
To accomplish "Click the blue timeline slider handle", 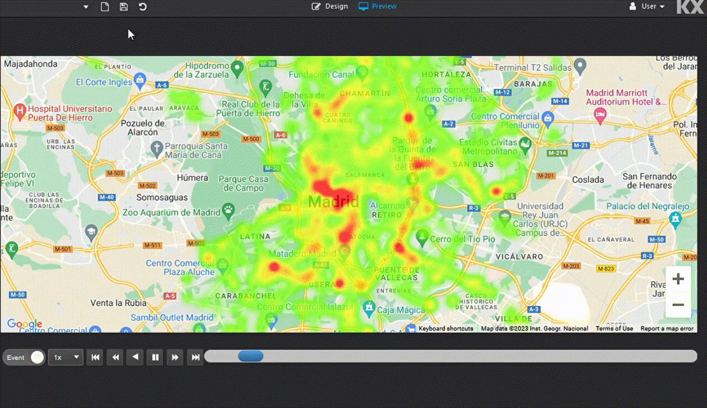I will point(251,357).
